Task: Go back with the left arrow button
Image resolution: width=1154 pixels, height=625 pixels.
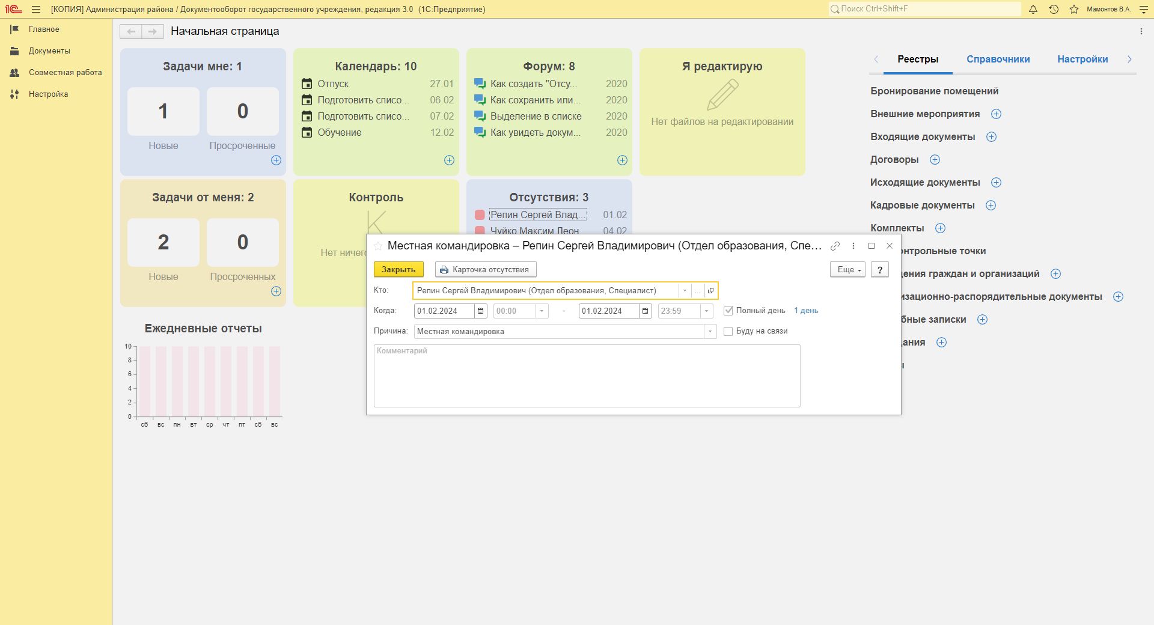Action: click(x=131, y=31)
